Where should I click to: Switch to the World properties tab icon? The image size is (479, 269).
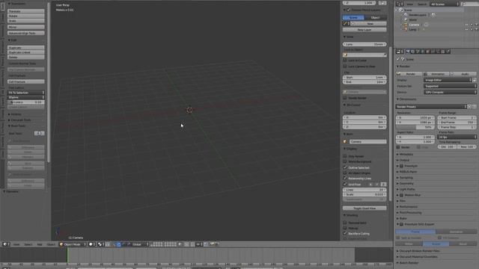pos(423,52)
